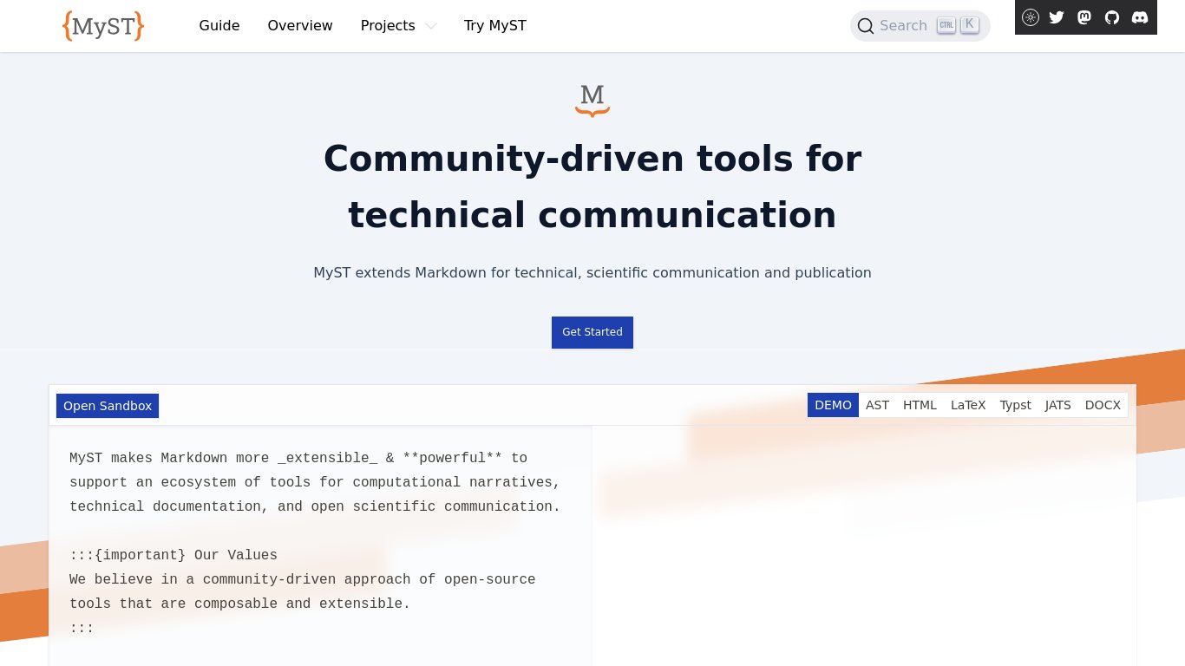Click the Open Sandbox button

pyautogui.click(x=108, y=406)
